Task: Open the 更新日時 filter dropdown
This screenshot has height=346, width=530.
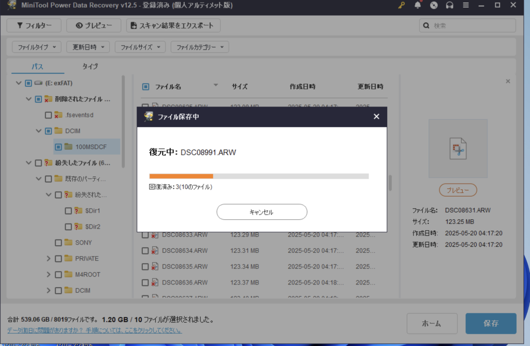Action: 88,47
